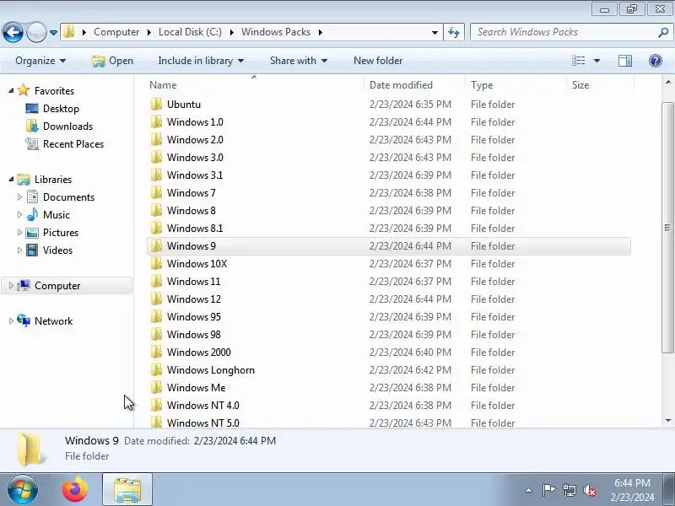Expand the Documents library

tap(19, 196)
